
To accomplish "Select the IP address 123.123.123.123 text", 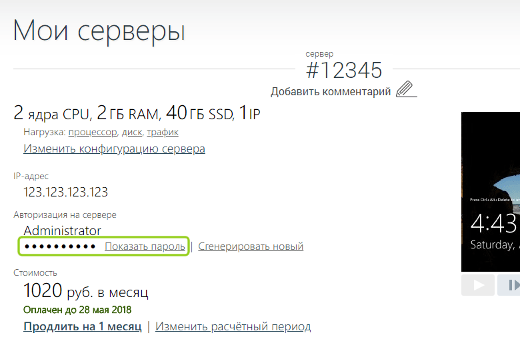I will (65, 192).
